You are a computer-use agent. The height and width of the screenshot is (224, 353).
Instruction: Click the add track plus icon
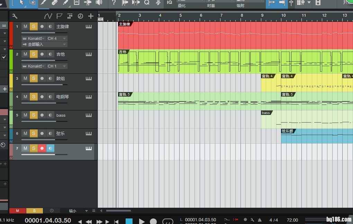pyautogui.click(x=91, y=16)
